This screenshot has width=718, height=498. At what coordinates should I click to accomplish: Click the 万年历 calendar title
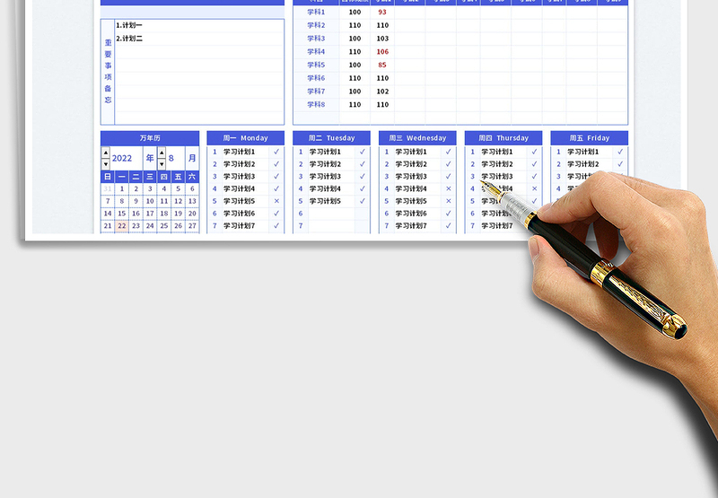click(x=150, y=138)
